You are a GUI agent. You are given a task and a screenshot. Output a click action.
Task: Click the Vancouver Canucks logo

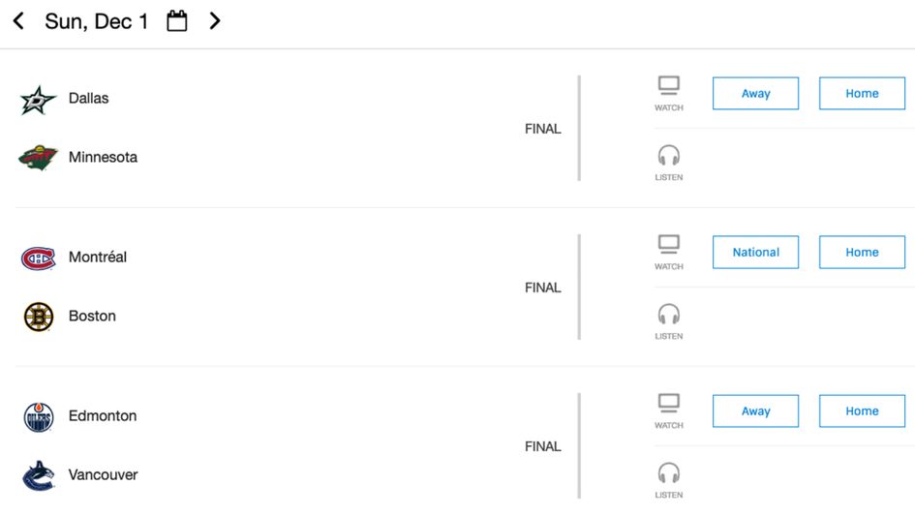(39, 475)
